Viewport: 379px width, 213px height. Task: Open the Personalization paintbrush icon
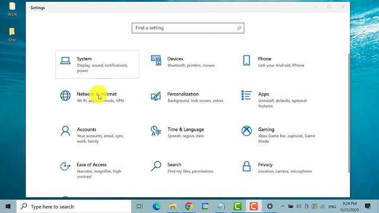[156, 96]
